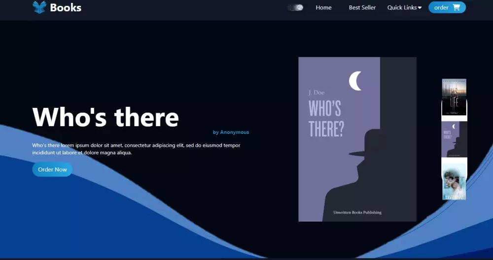Select the blue portrait book thumbnail

454,181
